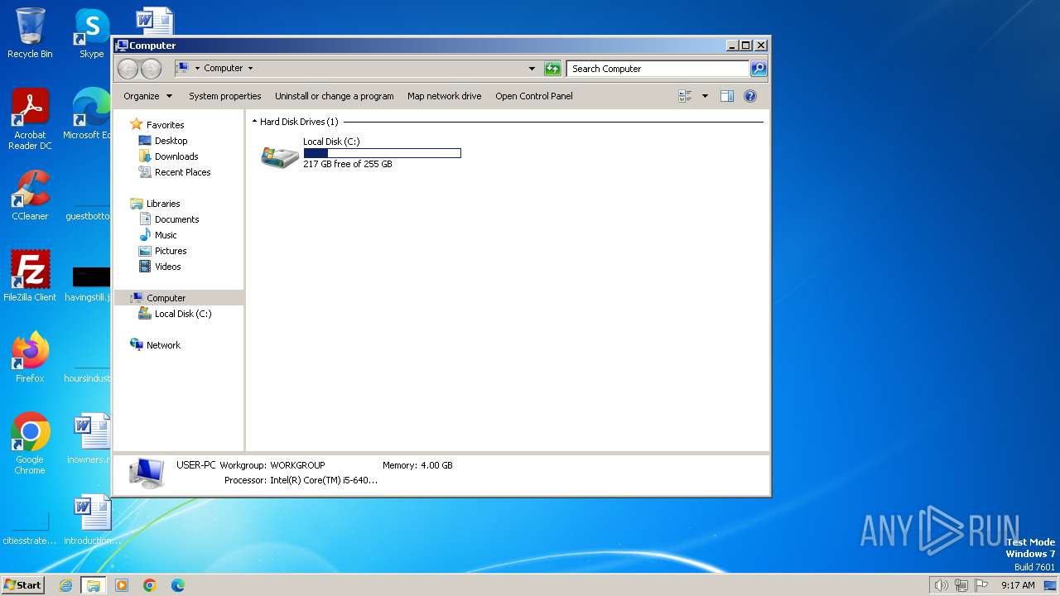The width and height of the screenshot is (1060, 596).
Task: Go back with the Back arrow button
Action: (x=128, y=69)
